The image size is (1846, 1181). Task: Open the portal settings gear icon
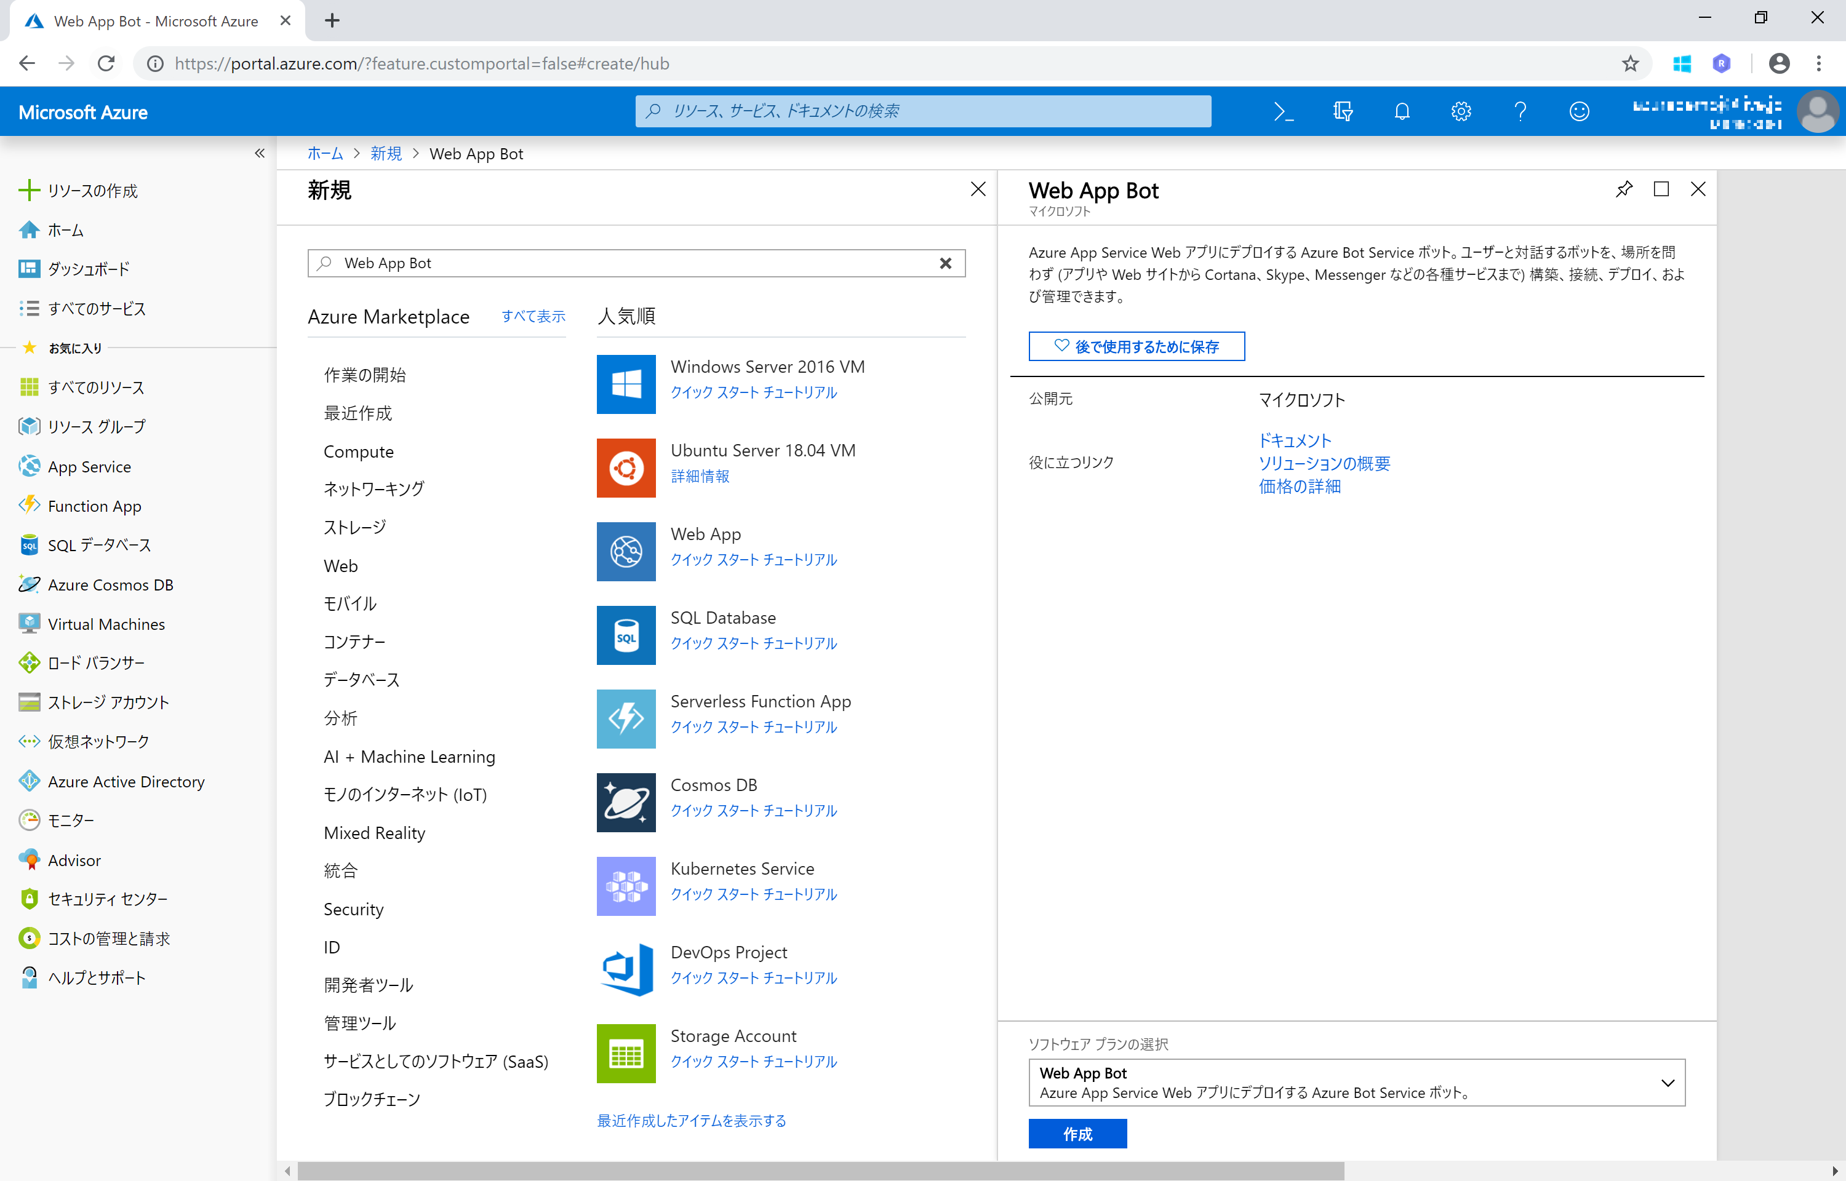click(x=1460, y=111)
